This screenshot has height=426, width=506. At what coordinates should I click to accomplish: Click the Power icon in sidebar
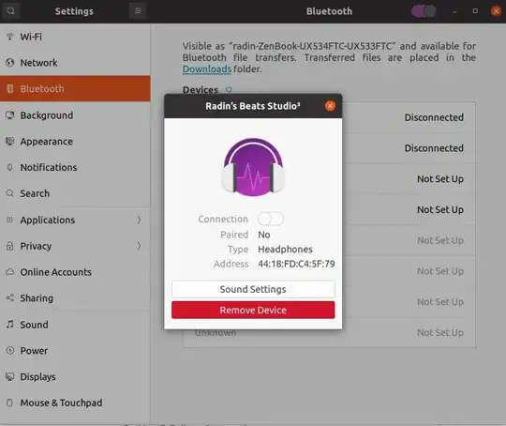point(10,350)
